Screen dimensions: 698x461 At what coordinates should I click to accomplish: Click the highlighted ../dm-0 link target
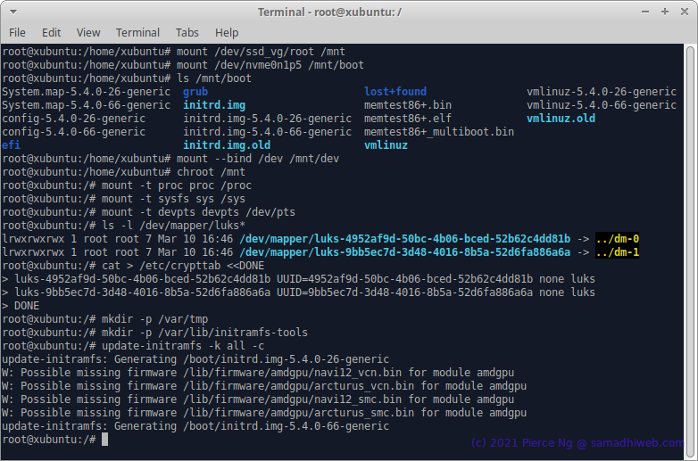(x=618, y=239)
